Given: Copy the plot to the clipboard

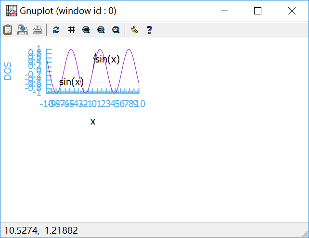Looking at the screenshot, I should pyautogui.click(x=8, y=30).
